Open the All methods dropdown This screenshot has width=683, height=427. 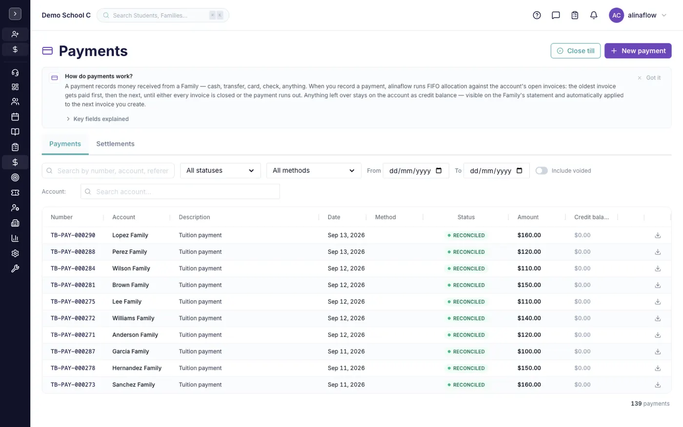(314, 170)
